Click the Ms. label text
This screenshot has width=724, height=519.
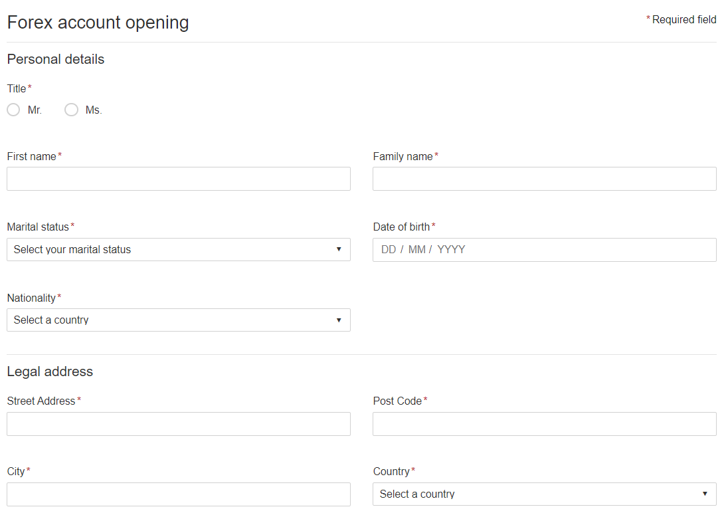pyautogui.click(x=94, y=110)
